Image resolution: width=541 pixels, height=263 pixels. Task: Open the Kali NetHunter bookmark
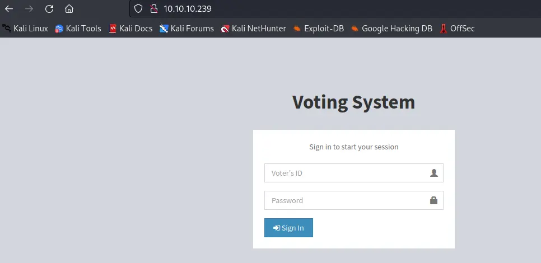pos(253,29)
